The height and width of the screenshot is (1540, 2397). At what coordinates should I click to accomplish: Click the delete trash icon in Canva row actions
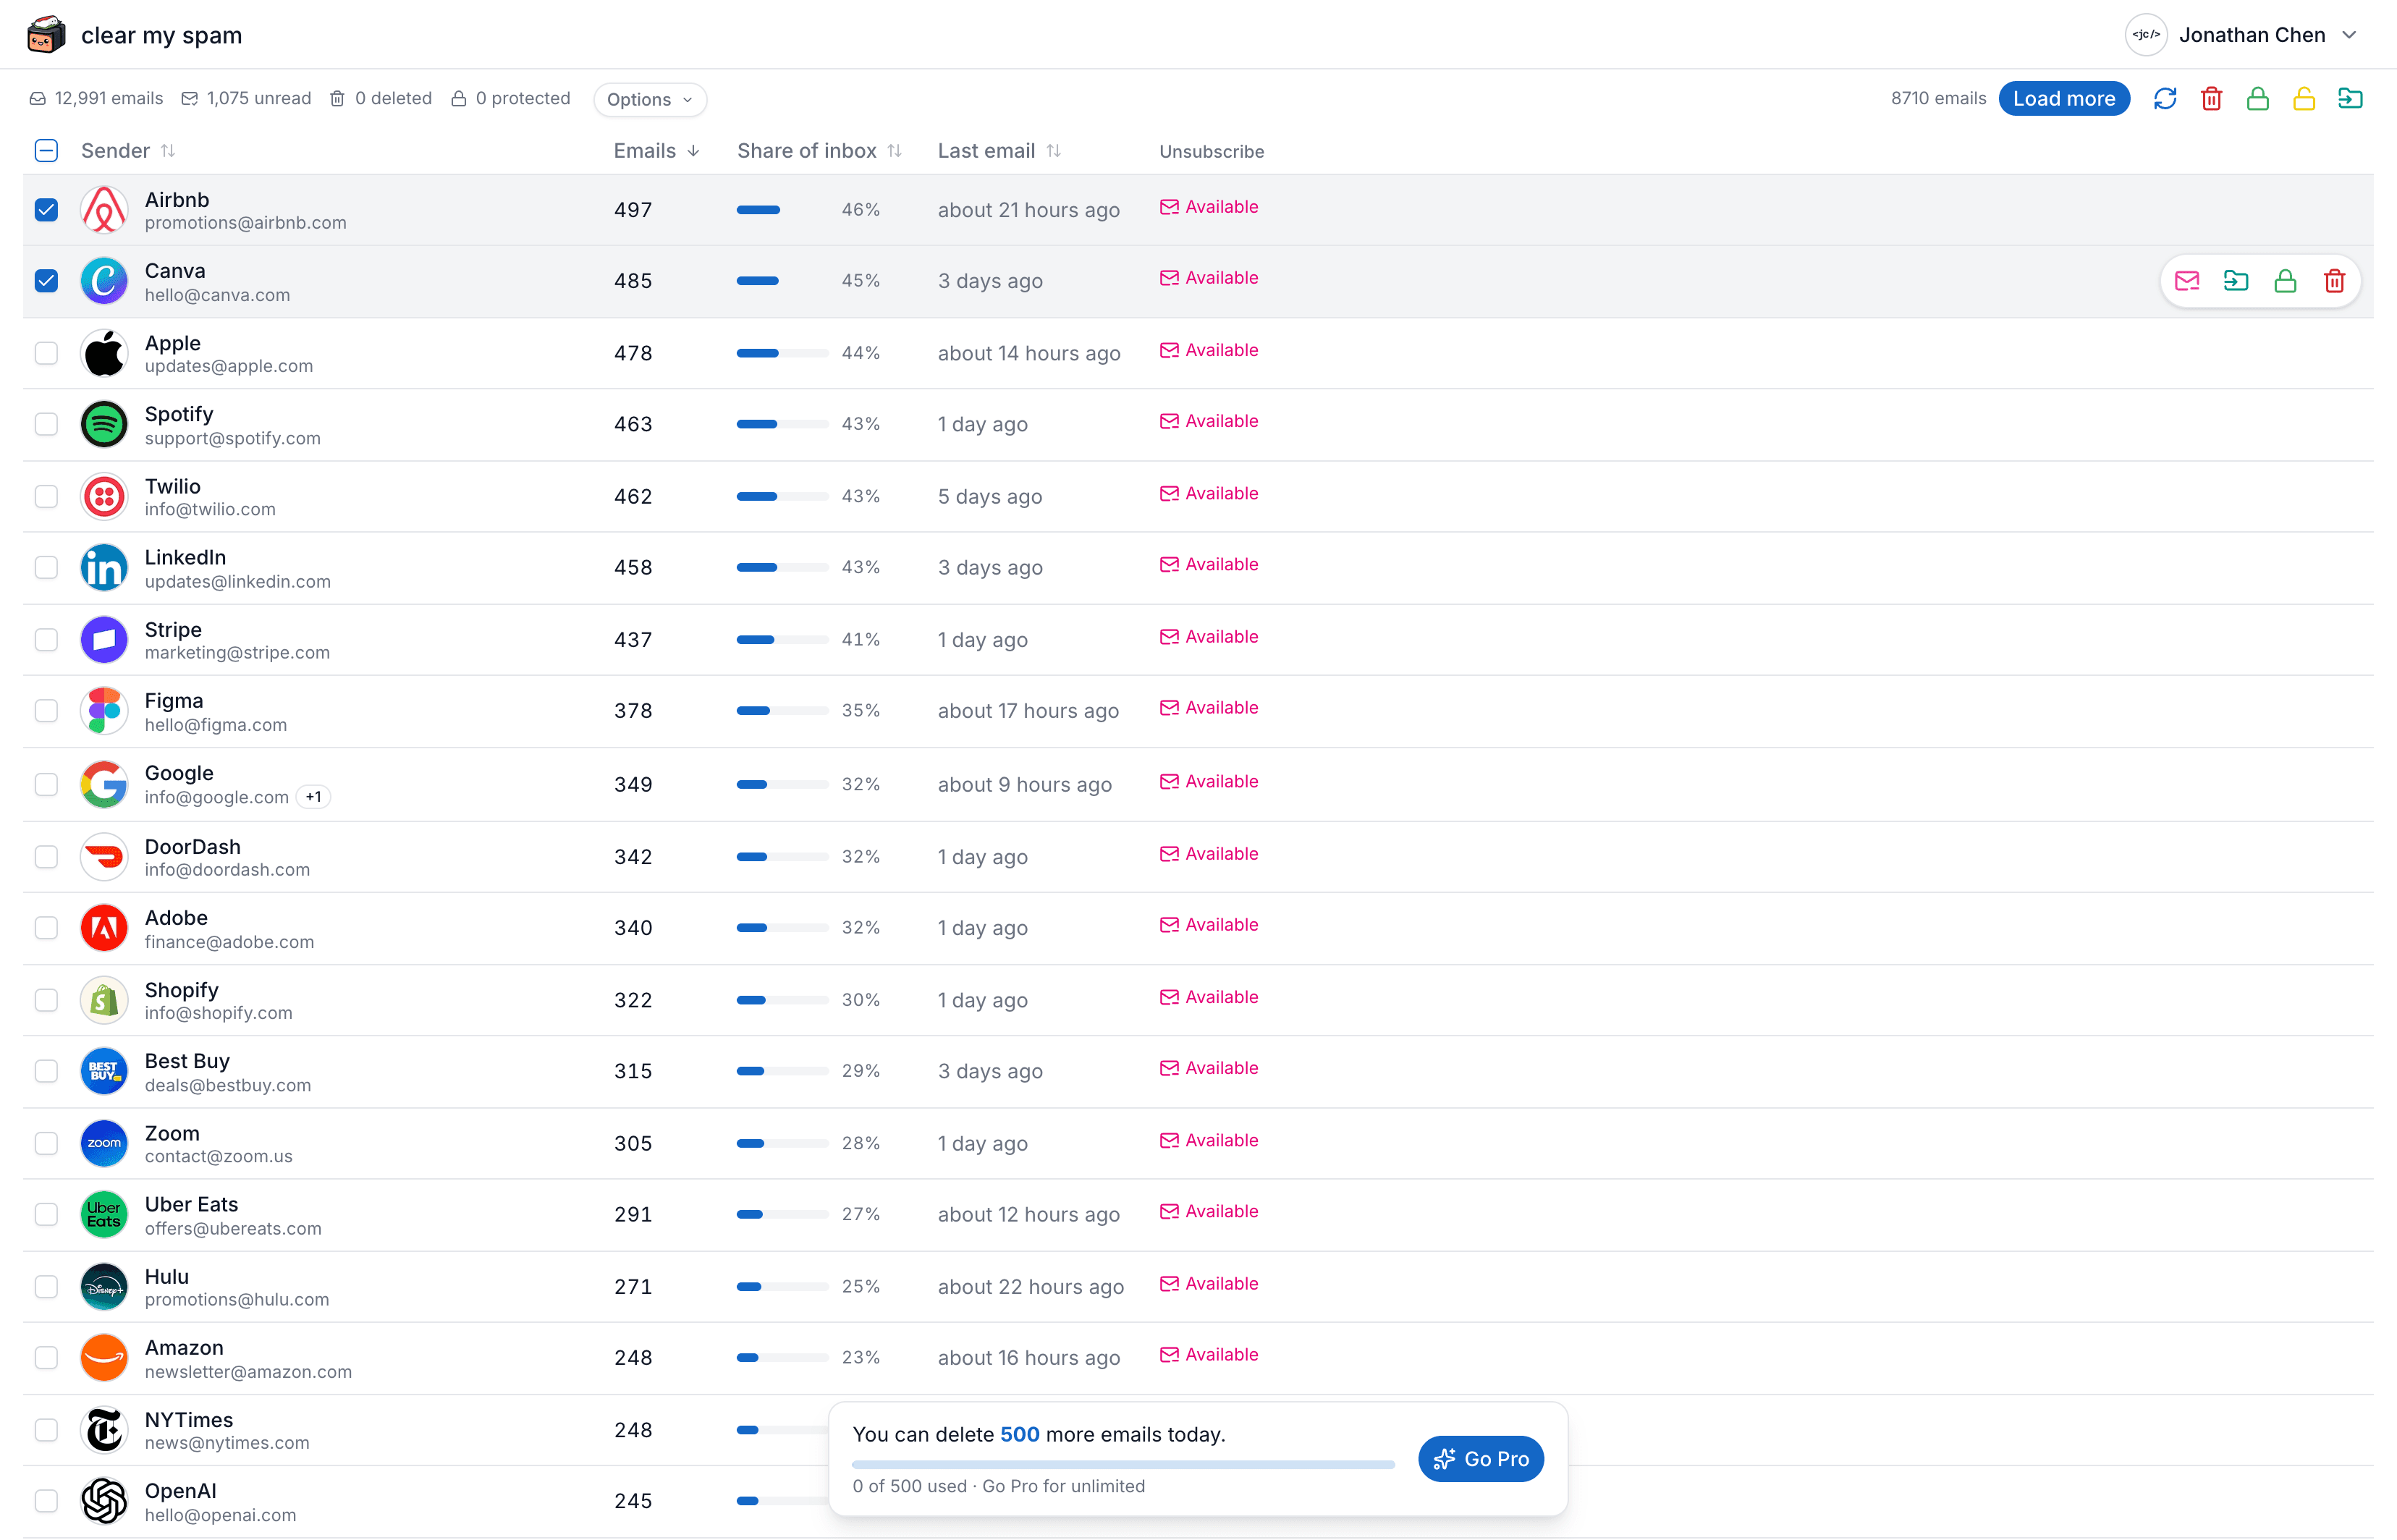(2334, 281)
